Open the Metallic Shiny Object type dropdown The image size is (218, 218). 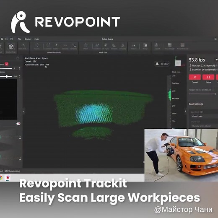click(204, 126)
